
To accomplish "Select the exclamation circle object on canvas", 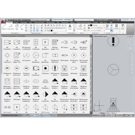I will [113, 41].
